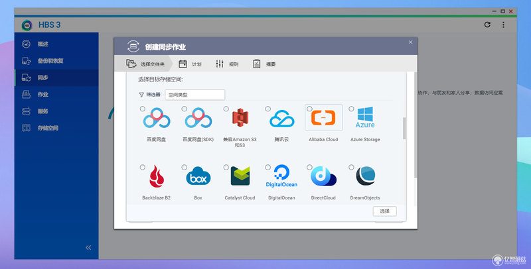Click the 'Box' label text

point(198,197)
